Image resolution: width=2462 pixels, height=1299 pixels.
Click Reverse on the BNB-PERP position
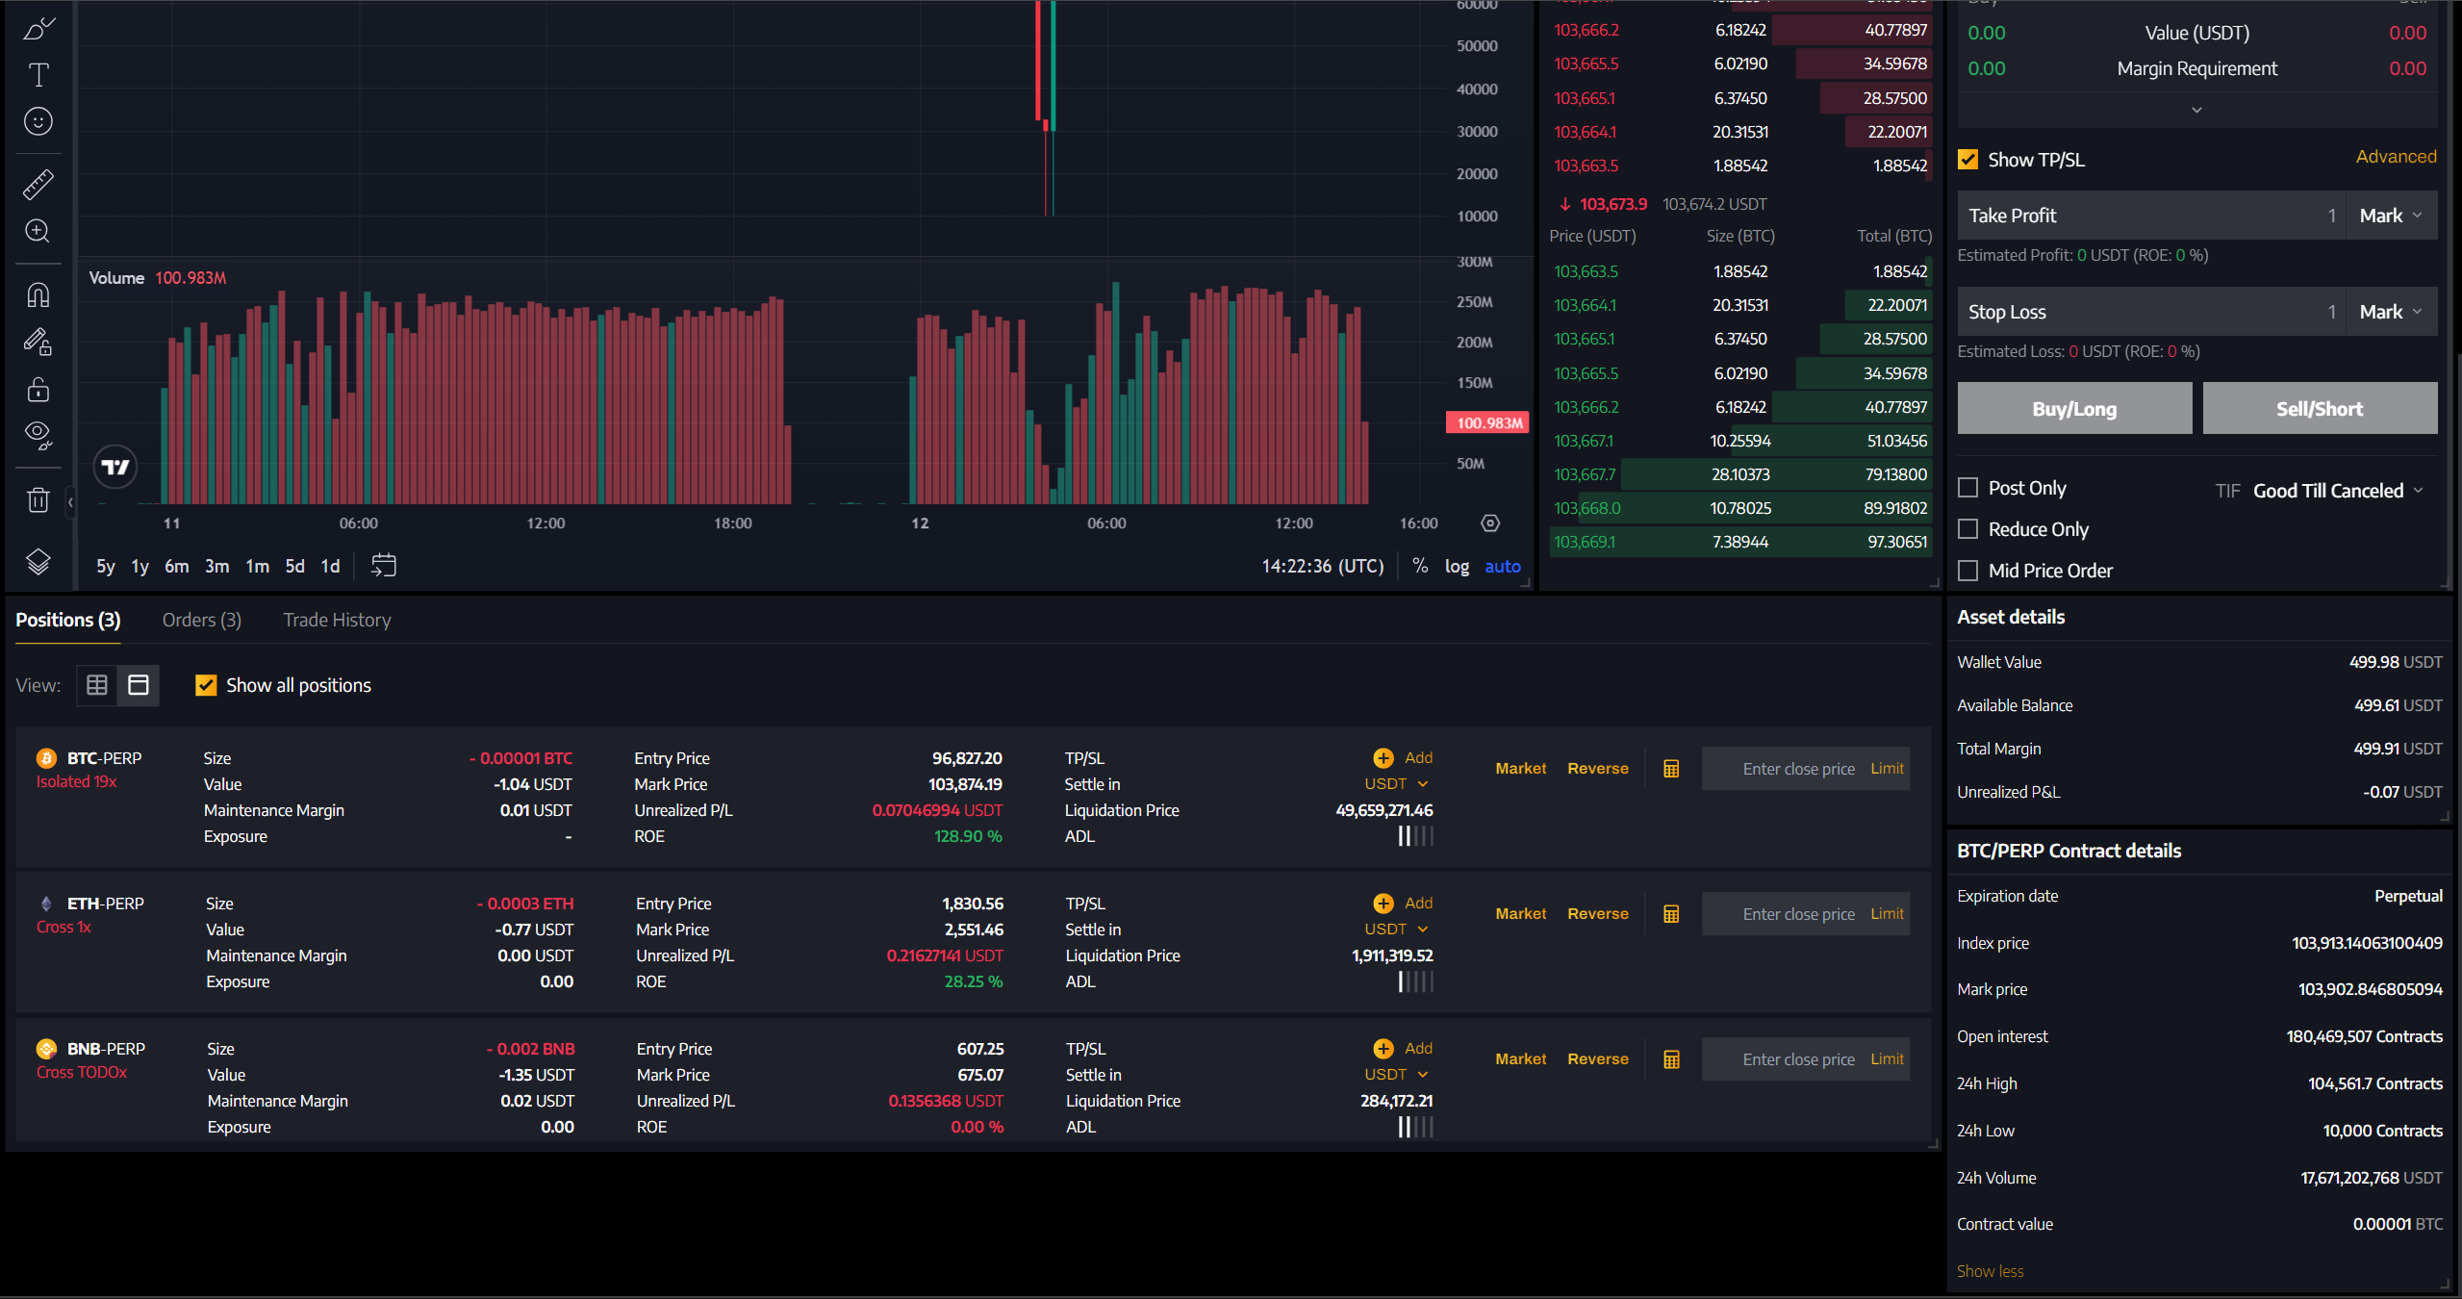[x=1597, y=1058]
